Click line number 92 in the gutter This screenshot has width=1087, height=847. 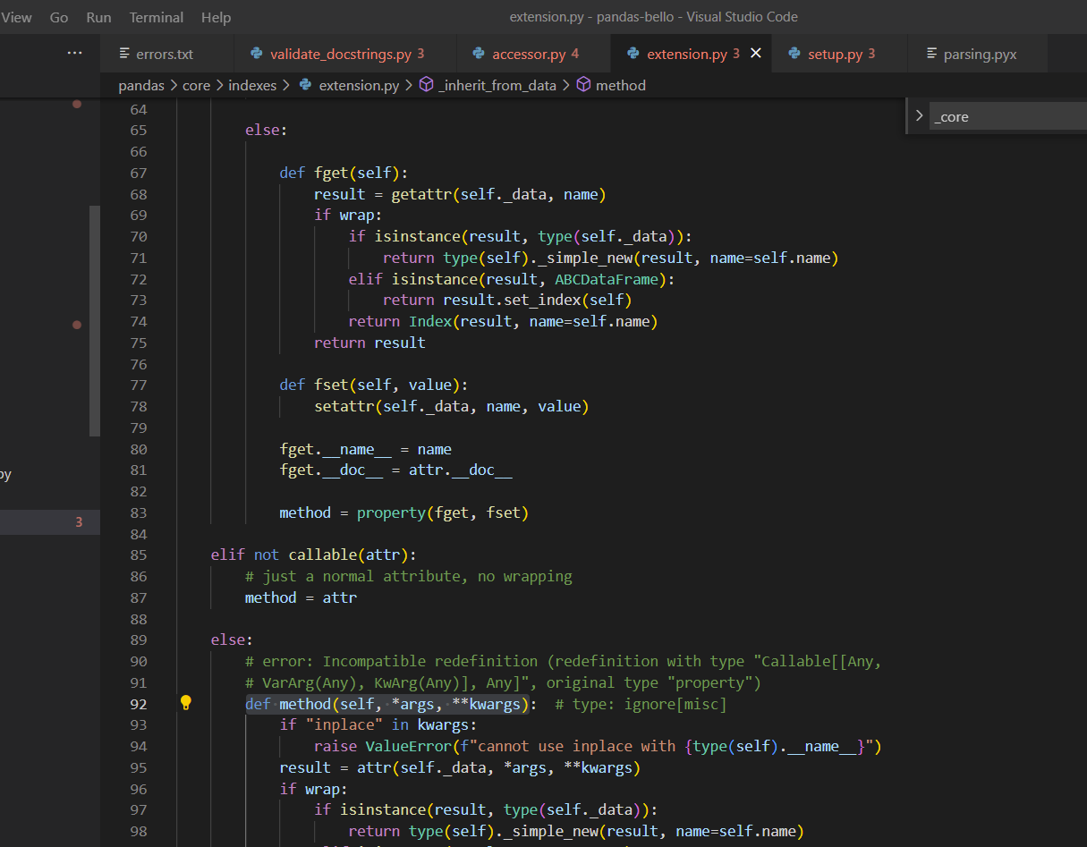[x=138, y=703]
